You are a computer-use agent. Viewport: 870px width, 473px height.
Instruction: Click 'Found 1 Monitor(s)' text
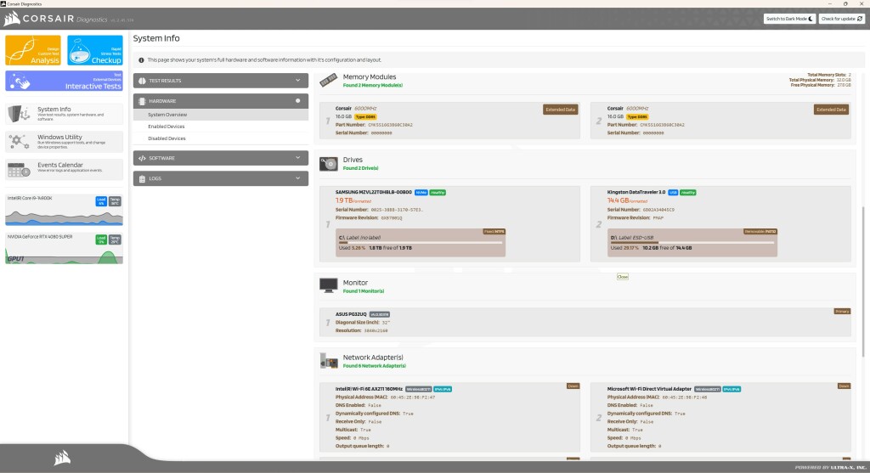(364, 291)
